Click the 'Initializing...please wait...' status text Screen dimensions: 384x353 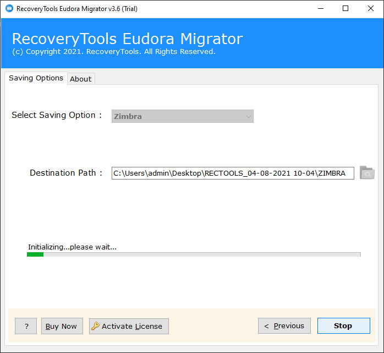(72, 247)
